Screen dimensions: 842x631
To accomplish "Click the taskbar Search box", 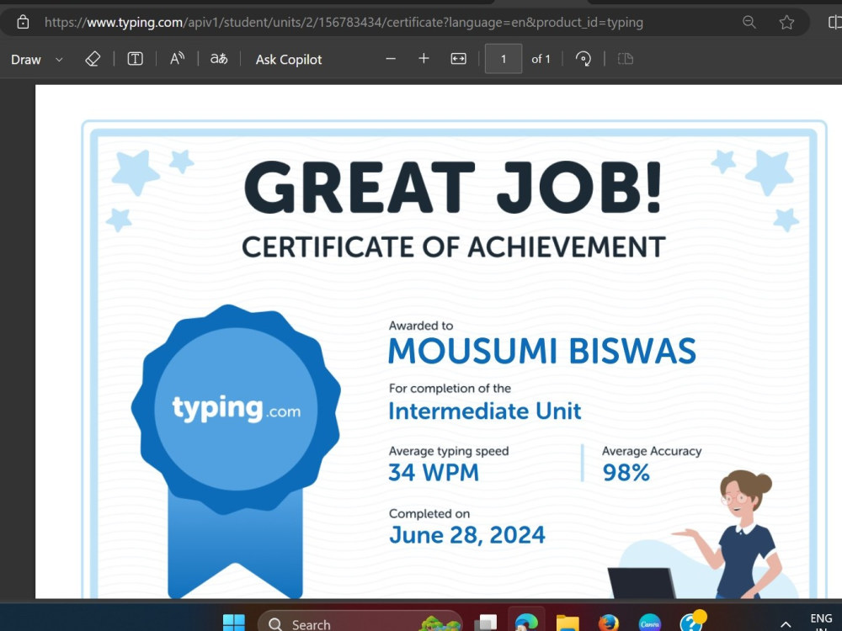I will click(x=360, y=623).
